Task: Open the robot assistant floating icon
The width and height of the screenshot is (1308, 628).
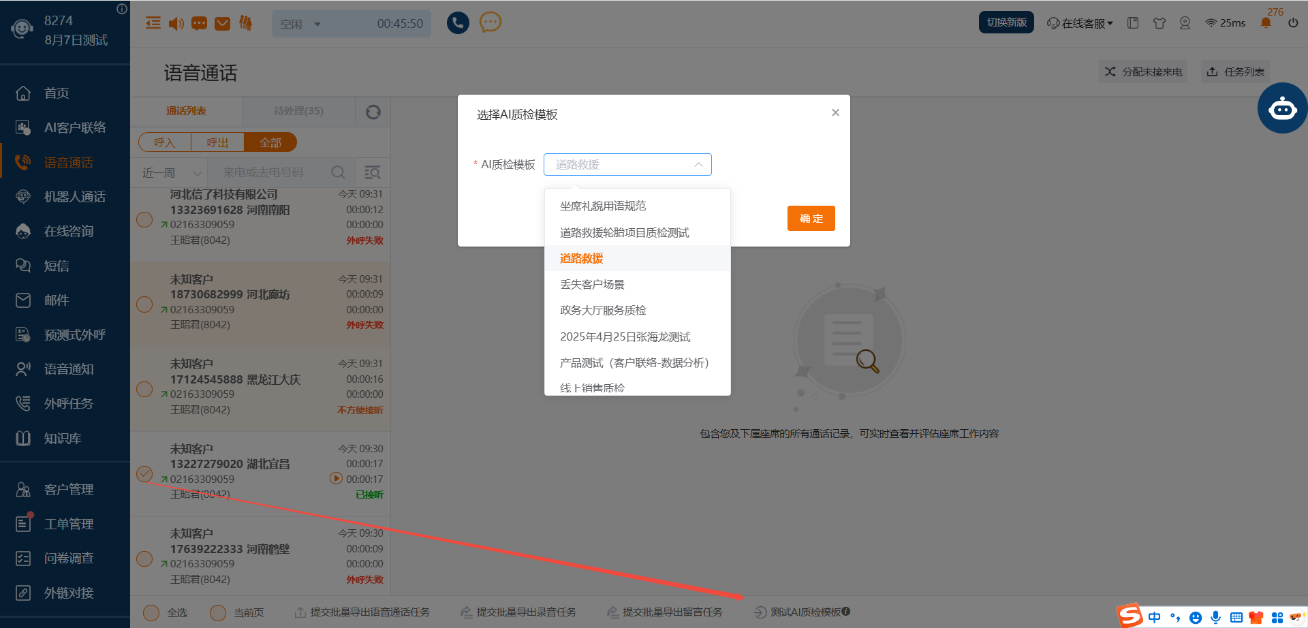Action: coord(1282,108)
